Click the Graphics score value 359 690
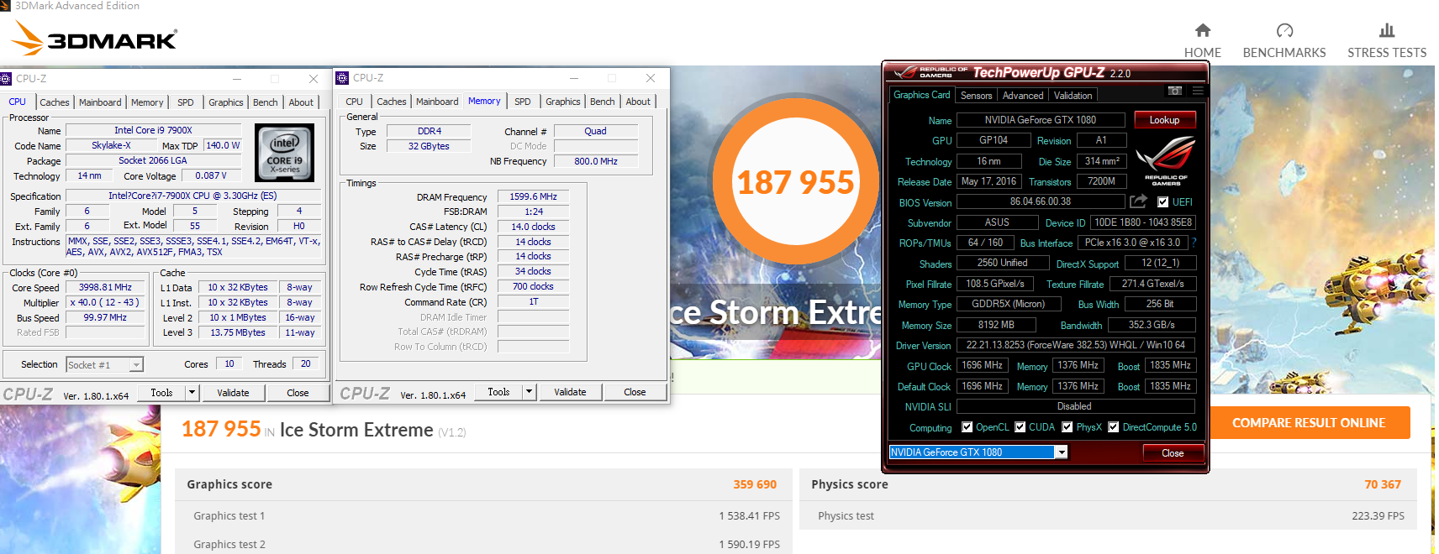This screenshot has width=1439, height=554. (755, 484)
